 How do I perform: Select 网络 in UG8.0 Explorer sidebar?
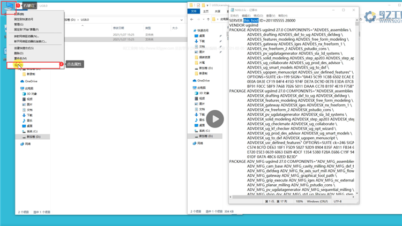point(25,144)
